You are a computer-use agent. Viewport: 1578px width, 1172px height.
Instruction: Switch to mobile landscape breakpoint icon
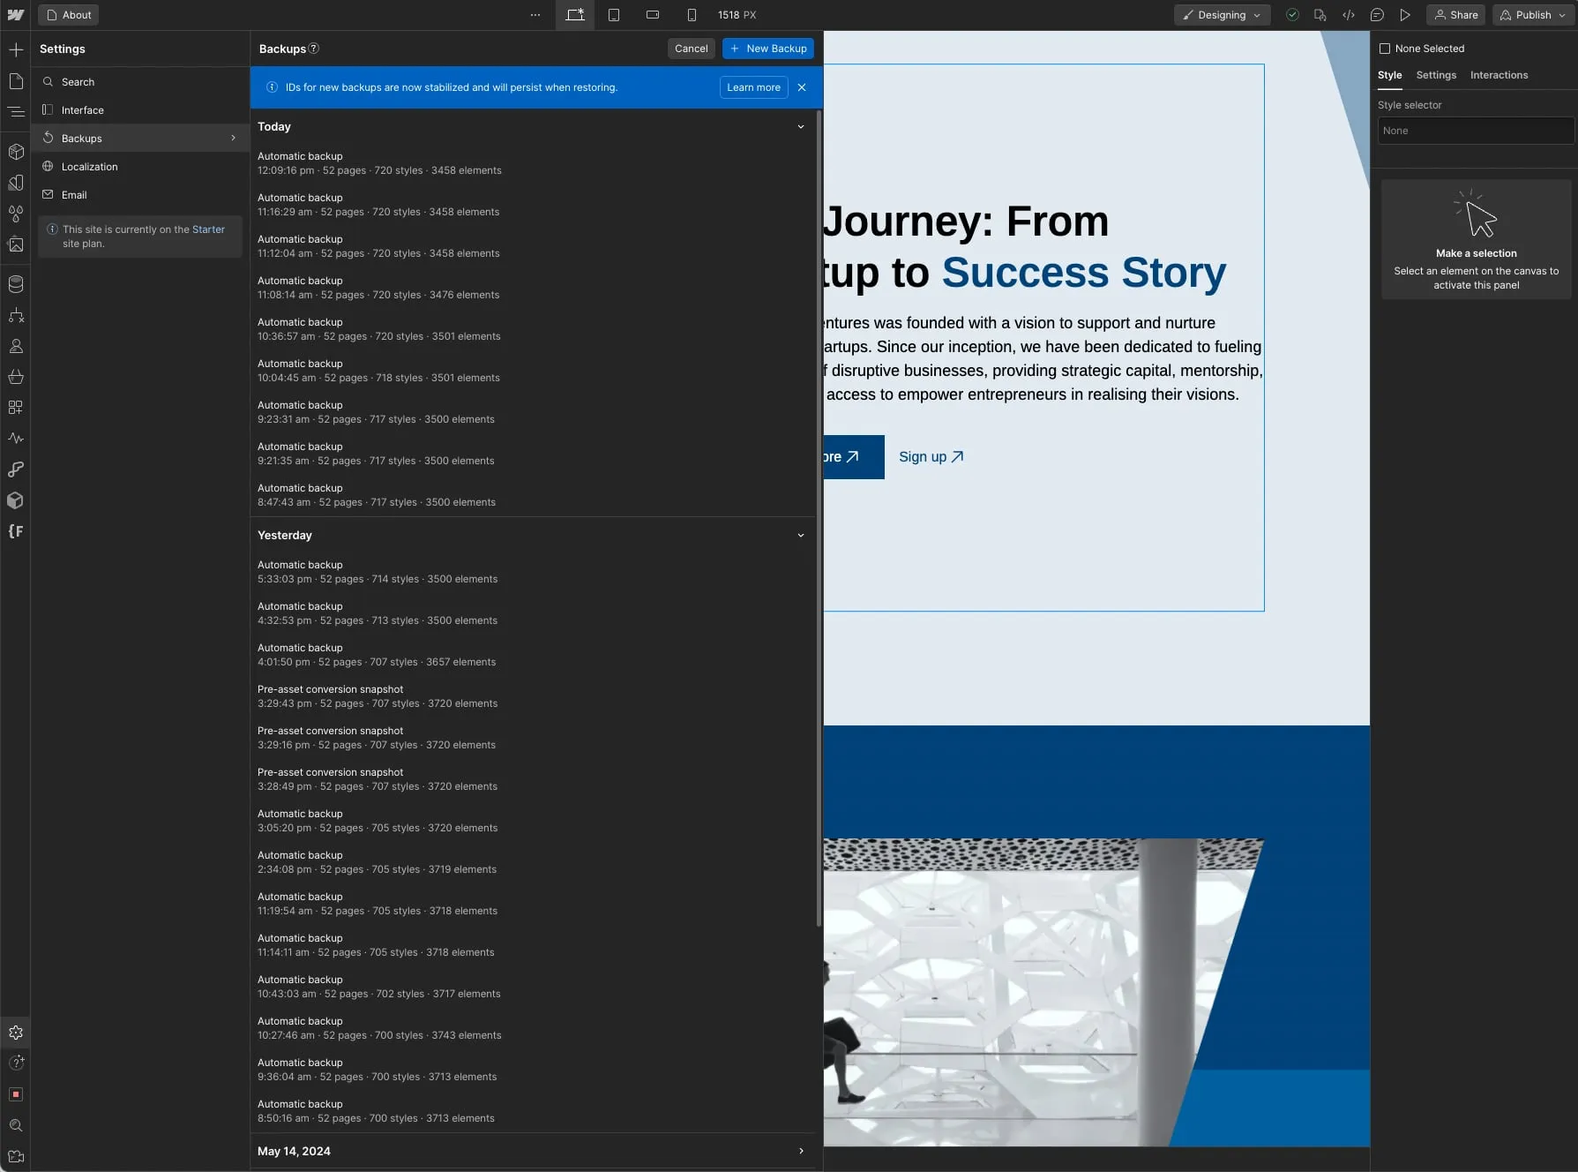click(653, 15)
